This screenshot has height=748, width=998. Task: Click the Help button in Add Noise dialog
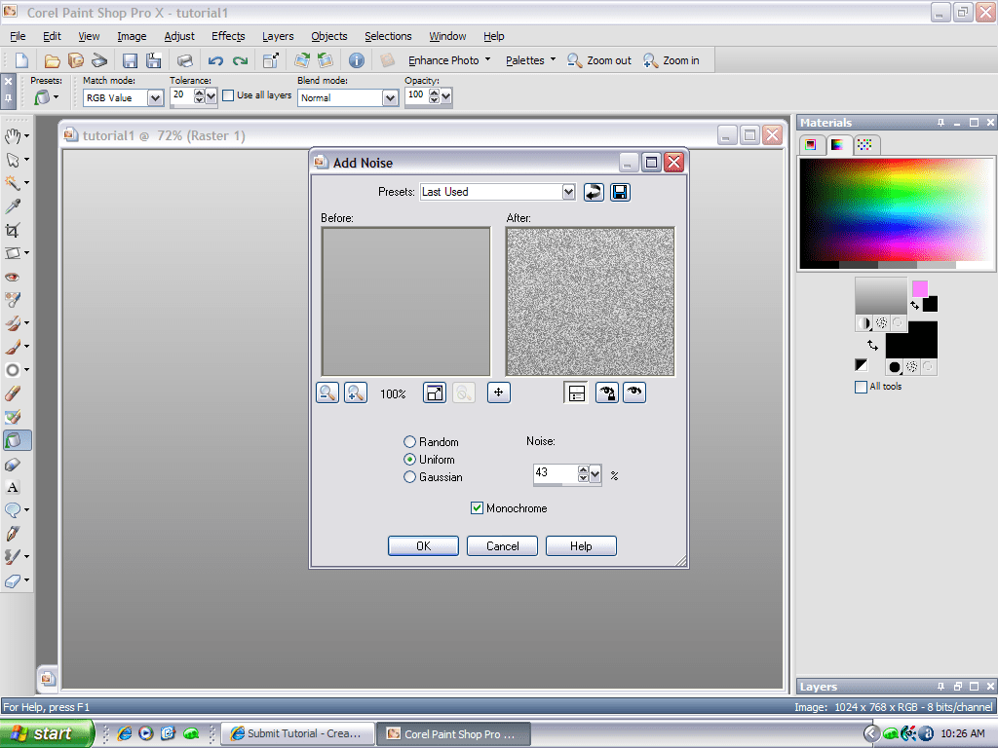click(581, 545)
